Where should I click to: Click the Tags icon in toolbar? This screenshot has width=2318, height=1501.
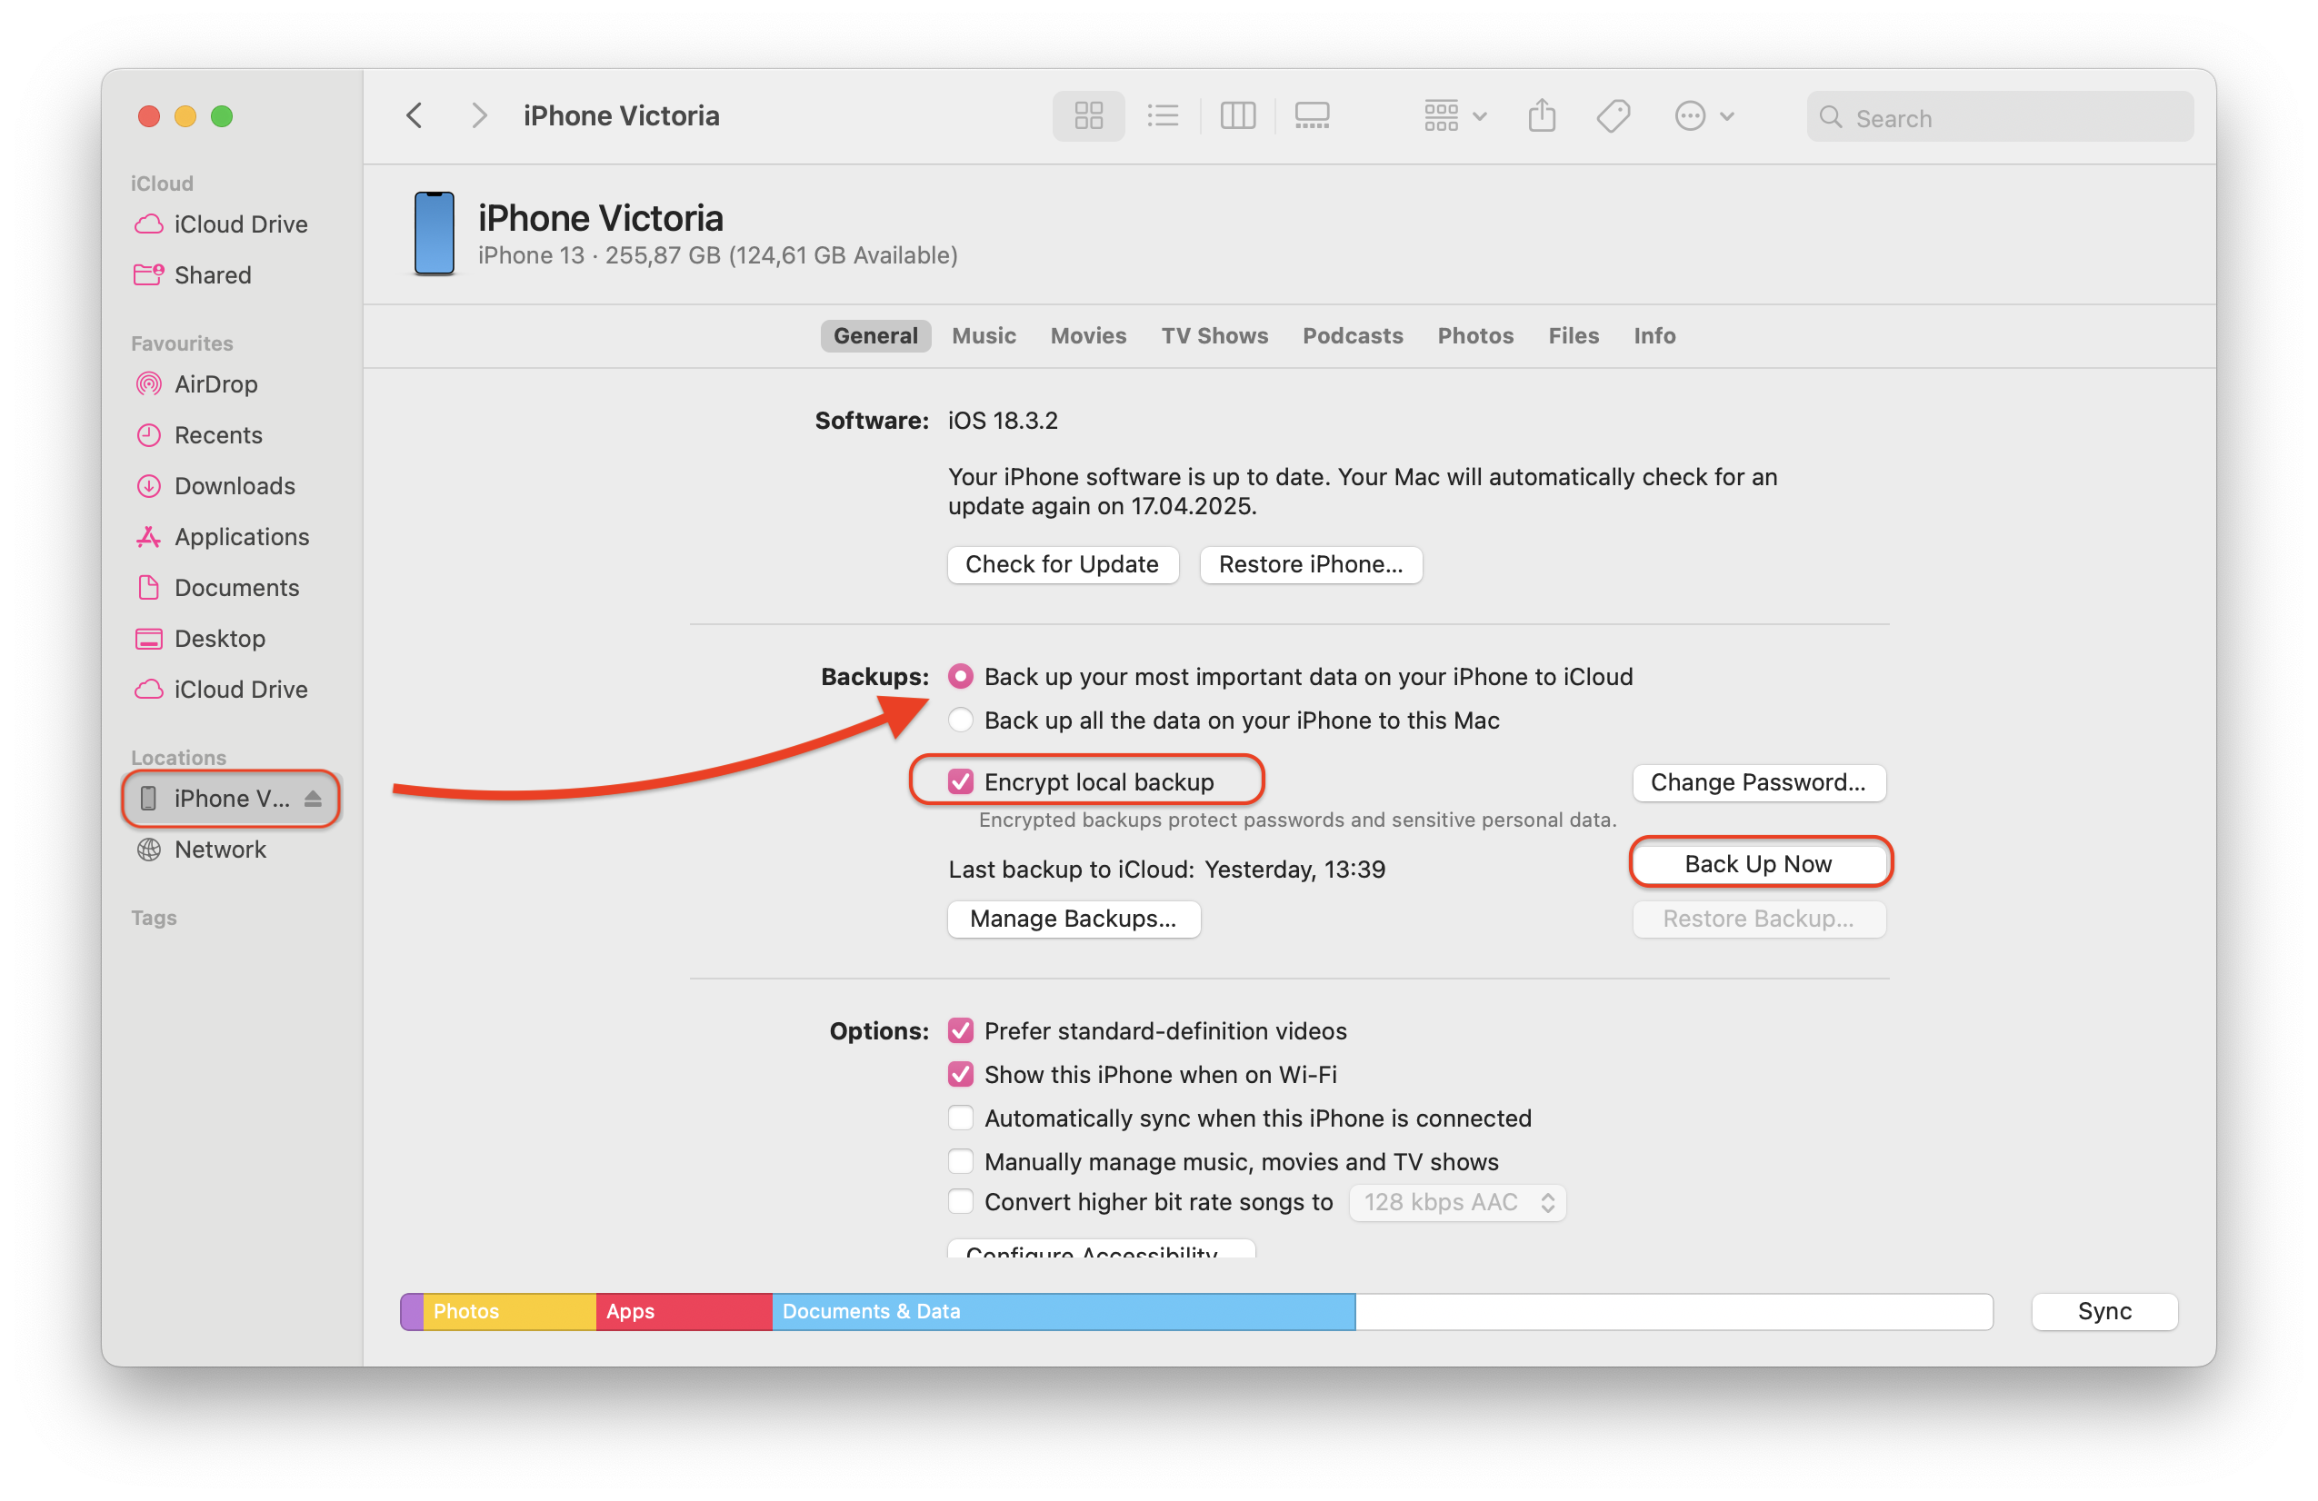1614,115
